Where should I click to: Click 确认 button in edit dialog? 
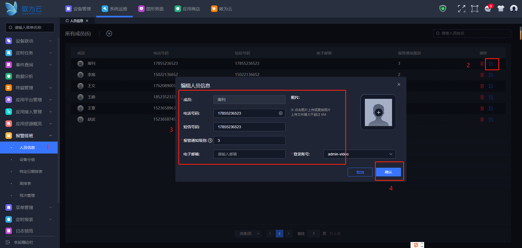389,172
